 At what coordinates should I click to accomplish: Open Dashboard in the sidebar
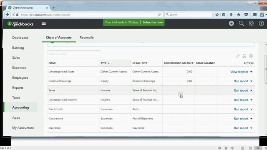click(x=20, y=37)
